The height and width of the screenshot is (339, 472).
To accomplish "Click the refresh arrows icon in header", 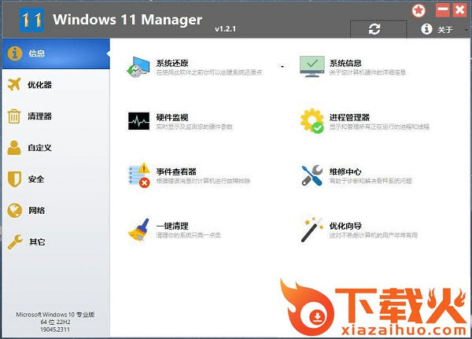I will (x=374, y=29).
